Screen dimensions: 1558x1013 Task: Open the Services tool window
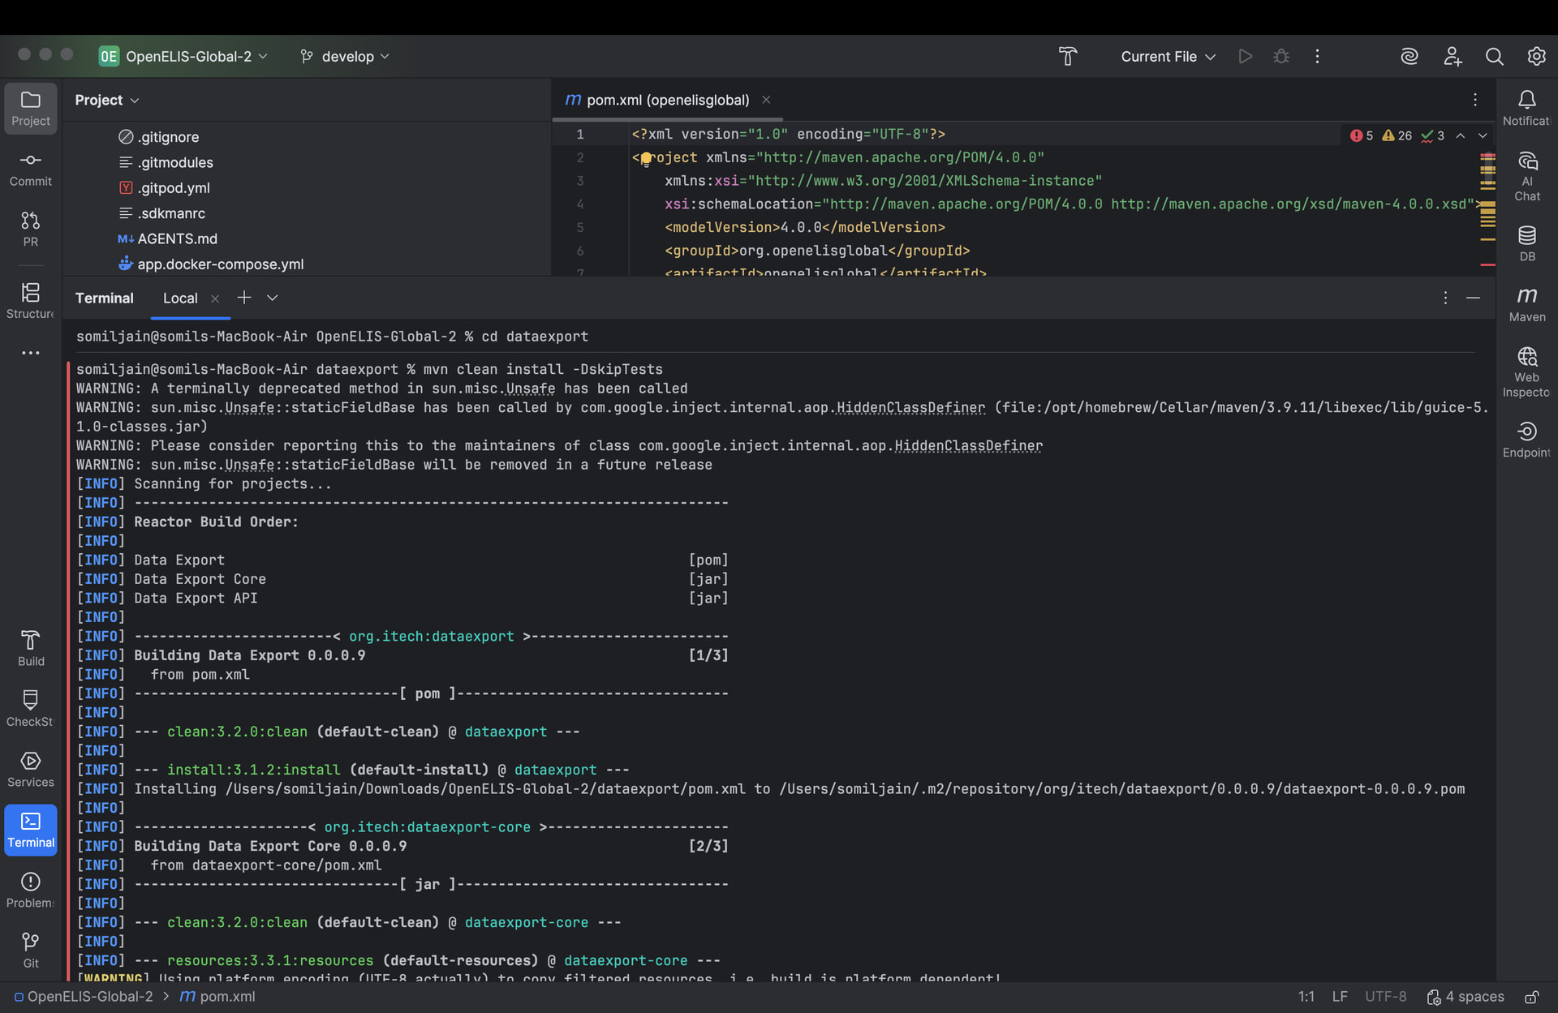coord(30,769)
